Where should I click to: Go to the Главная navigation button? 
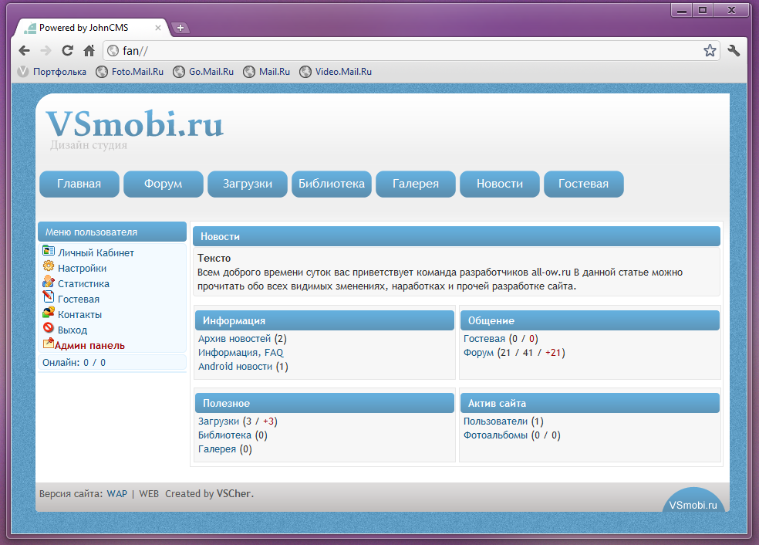click(x=79, y=184)
